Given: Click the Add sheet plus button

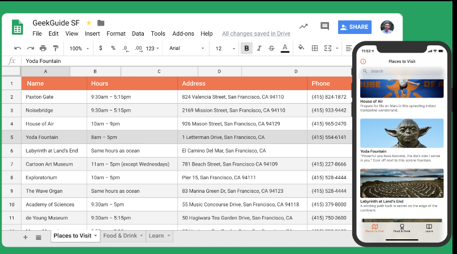Looking at the screenshot, I should pos(25,238).
